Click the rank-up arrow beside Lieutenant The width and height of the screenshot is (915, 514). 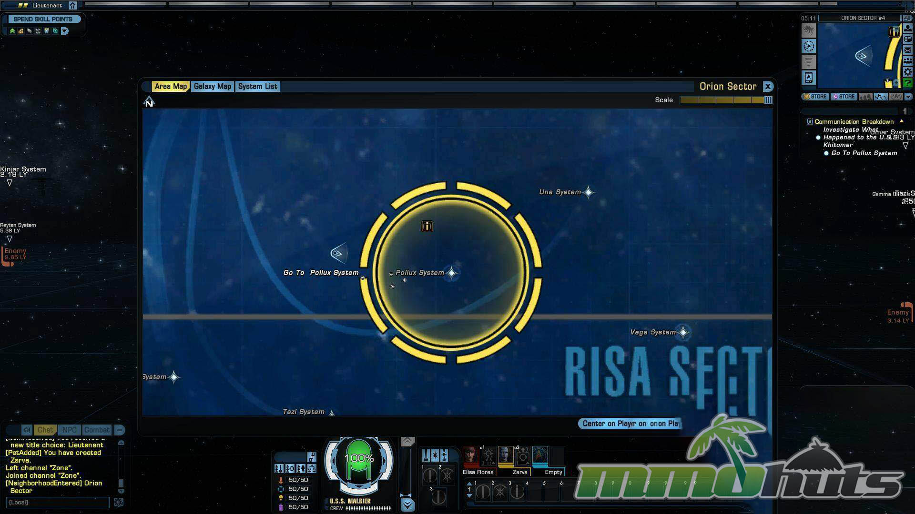pos(72,6)
